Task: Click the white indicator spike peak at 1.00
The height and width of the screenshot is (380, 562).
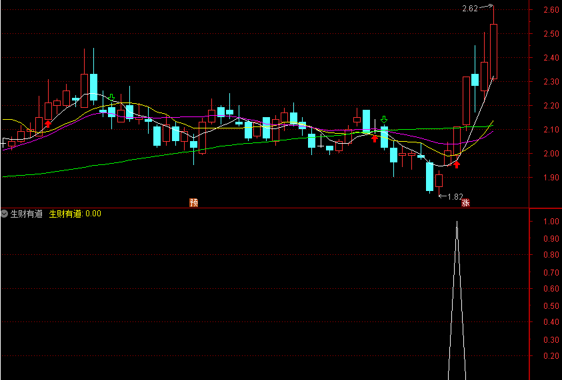Action: click(457, 222)
